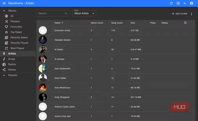
Task: Open the activity pulse icon
Action: click(185, 3)
